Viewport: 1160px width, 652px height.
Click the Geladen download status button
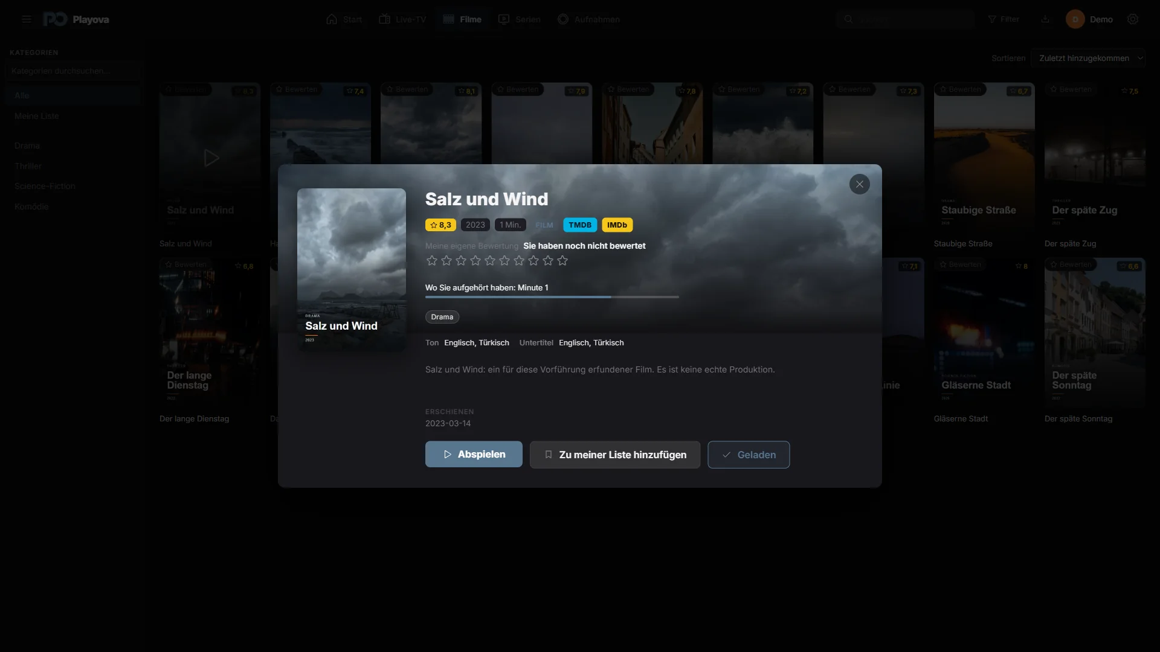(x=749, y=455)
